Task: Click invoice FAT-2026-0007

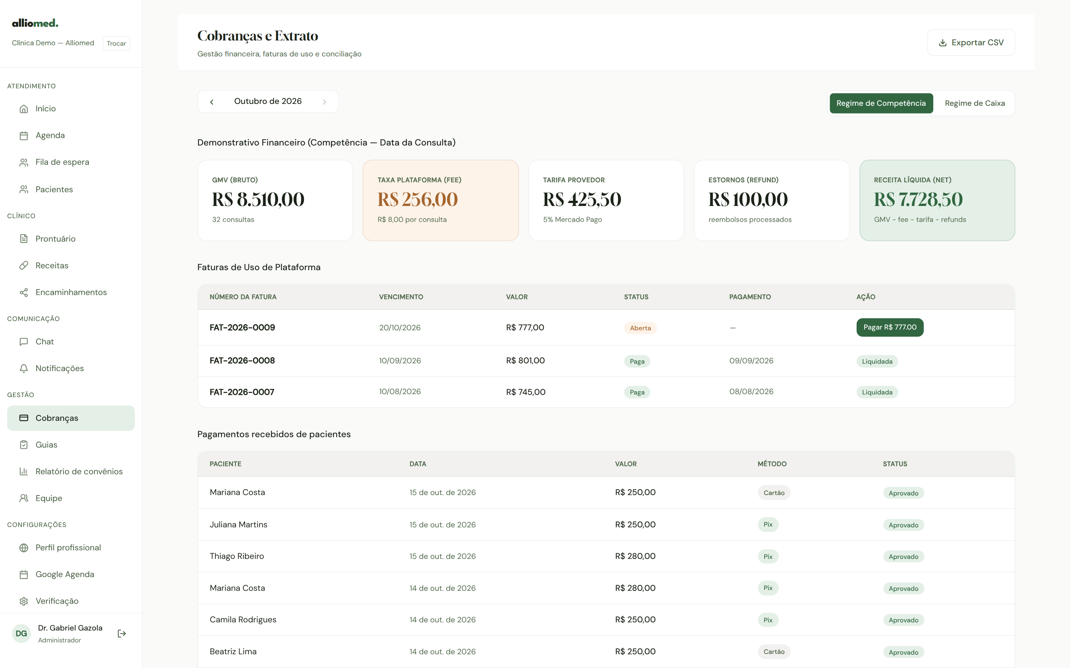Action: click(x=242, y=392)
